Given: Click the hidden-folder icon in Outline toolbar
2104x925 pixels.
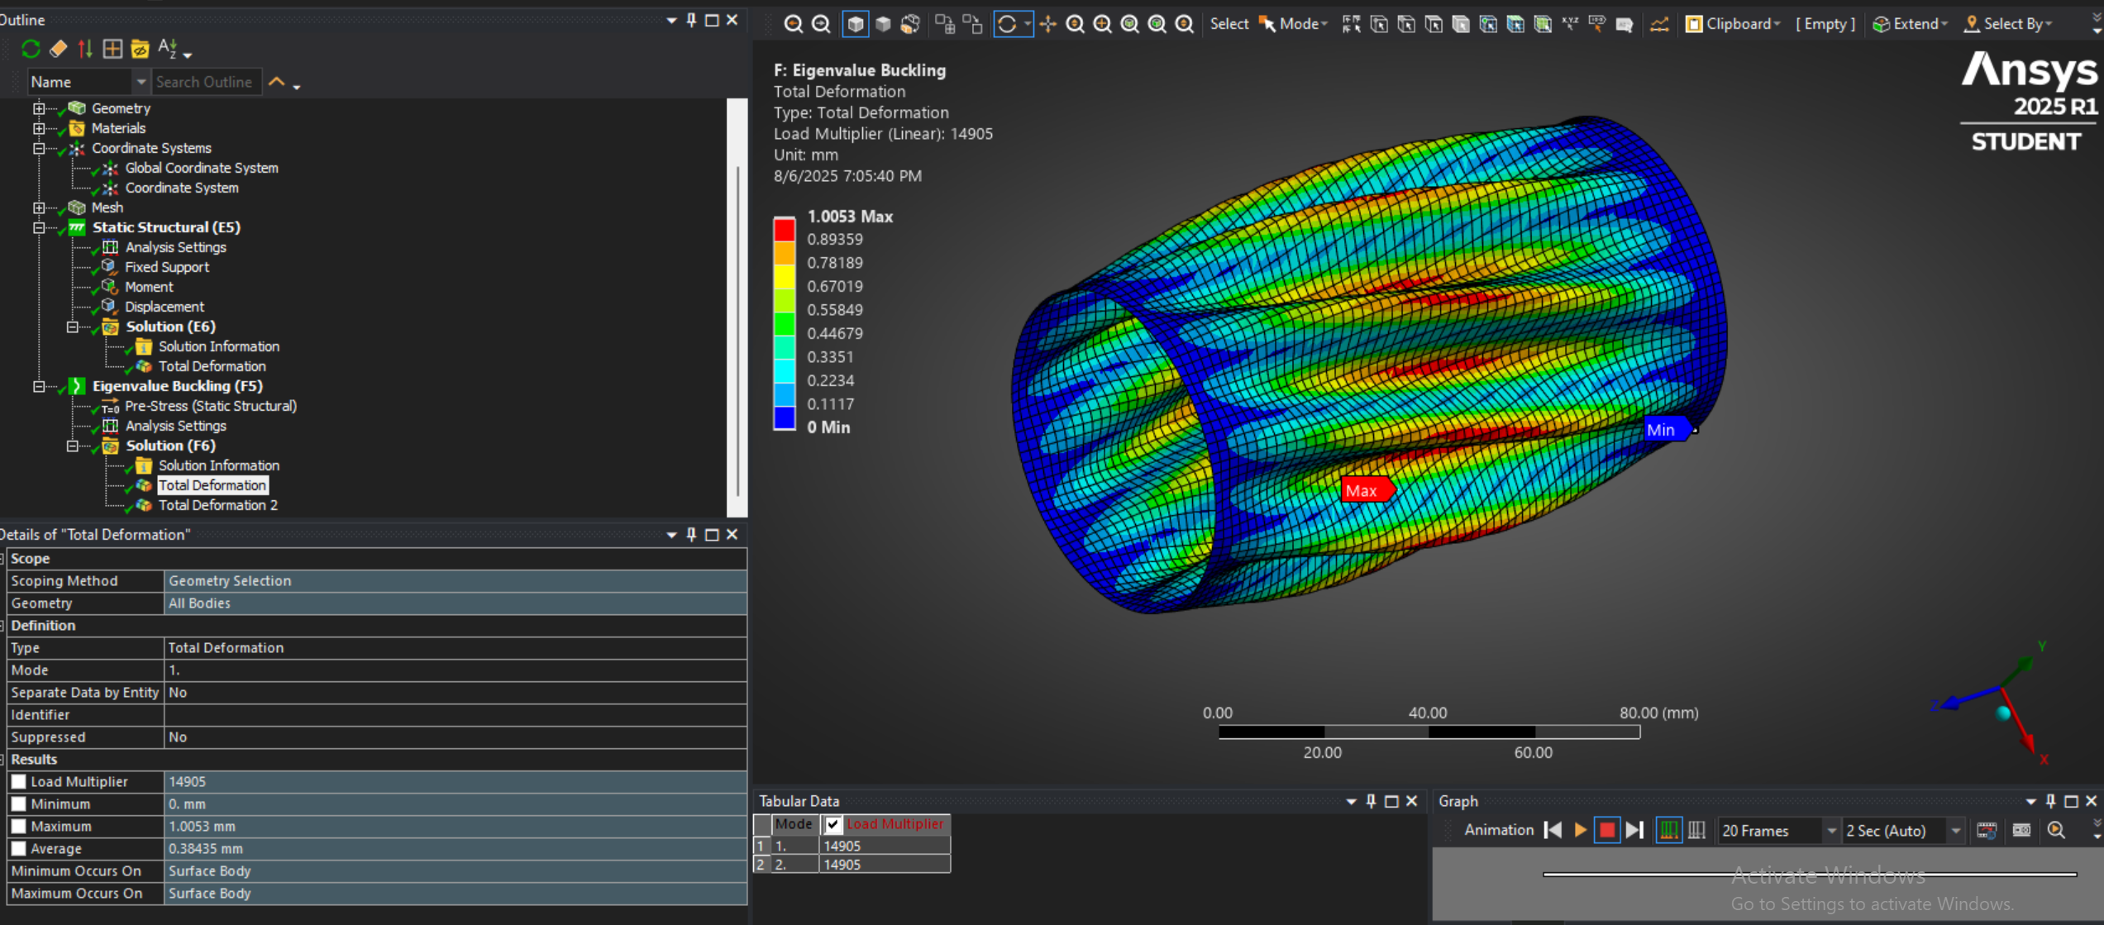Looking at the screenshot, I should tap(140, 50).
